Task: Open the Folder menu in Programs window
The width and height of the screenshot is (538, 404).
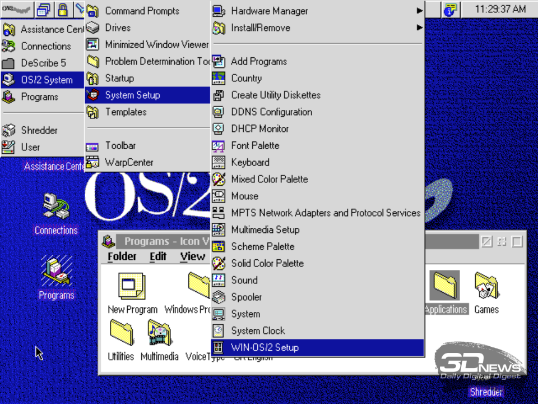Action: point(122,256)
